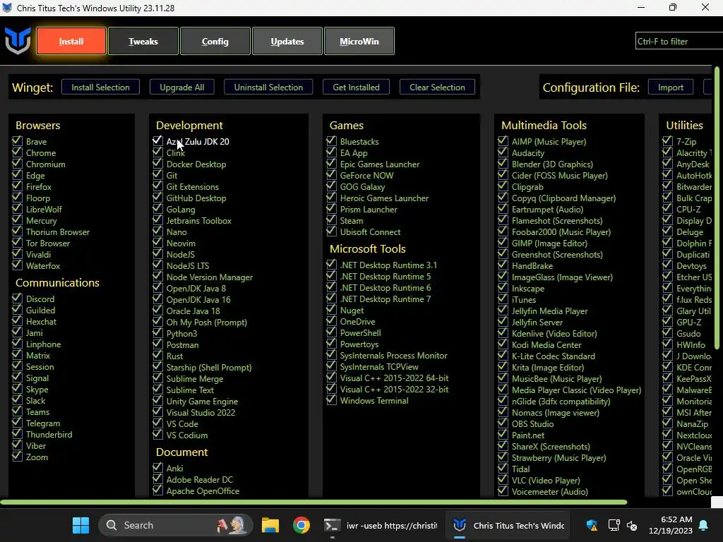
Task: Uncheck the 7-Zip checkbox
Action: 667,140
